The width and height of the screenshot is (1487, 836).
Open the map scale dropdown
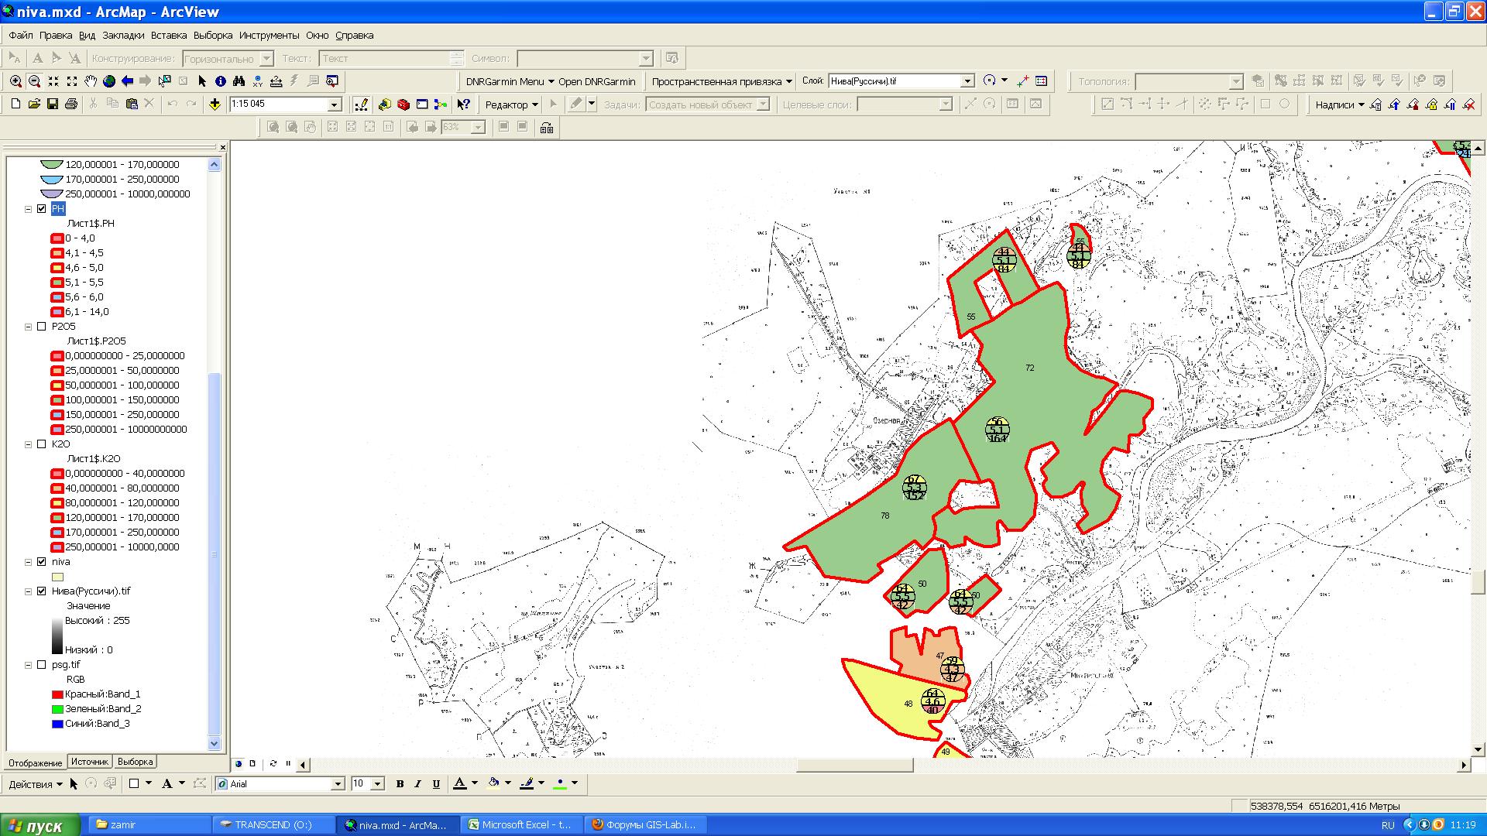[335, 104]
